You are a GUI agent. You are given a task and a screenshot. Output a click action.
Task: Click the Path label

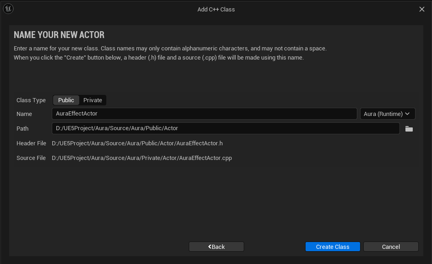(22, 128)
